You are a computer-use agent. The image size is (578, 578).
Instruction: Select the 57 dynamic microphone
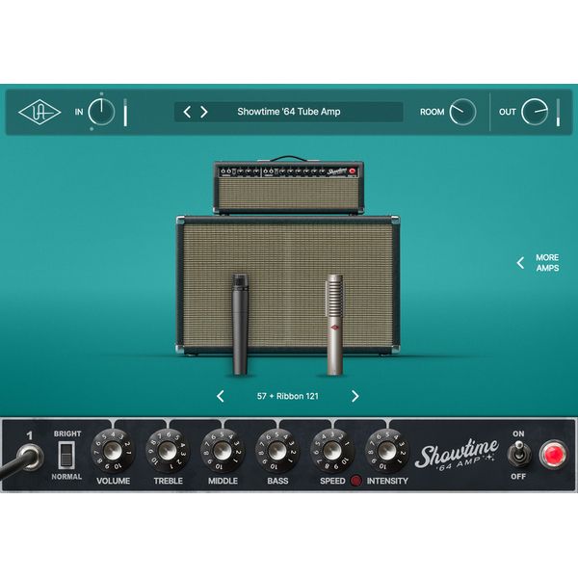(x=240, y=325)
